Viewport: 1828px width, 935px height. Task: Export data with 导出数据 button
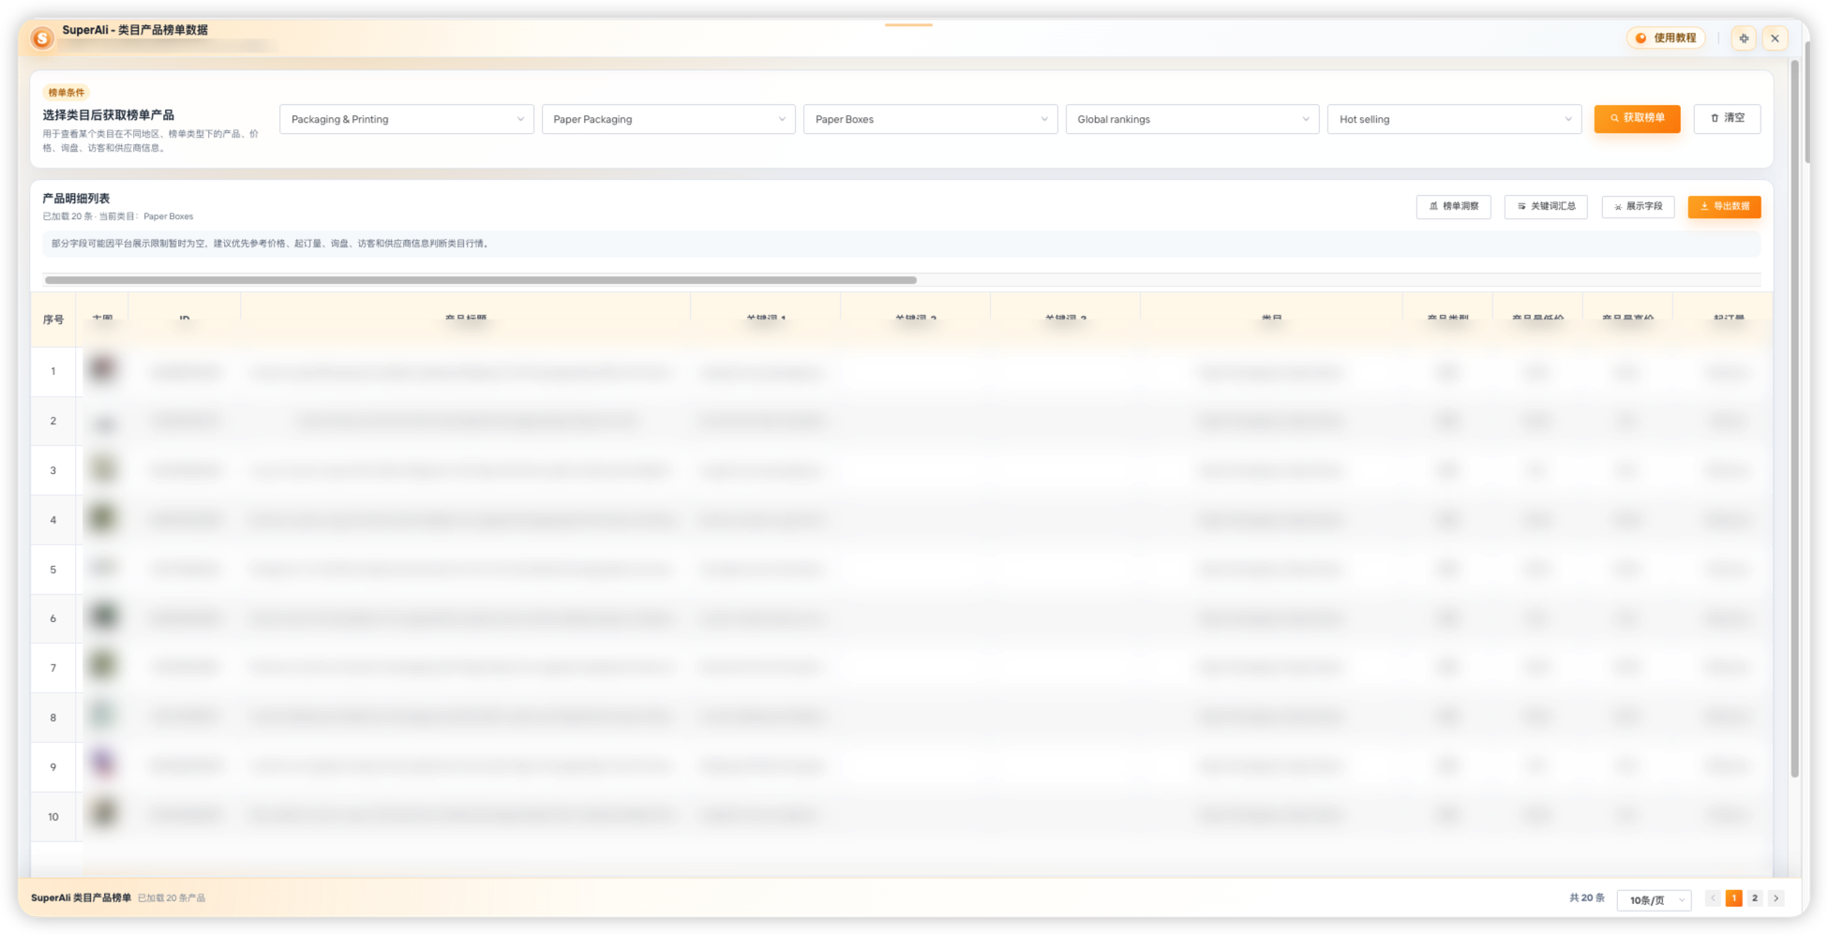(x=1724, y=206)
